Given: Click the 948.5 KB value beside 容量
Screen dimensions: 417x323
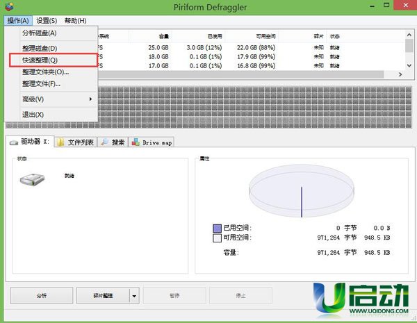Looking at the screenshot, I should click(377, 253).
